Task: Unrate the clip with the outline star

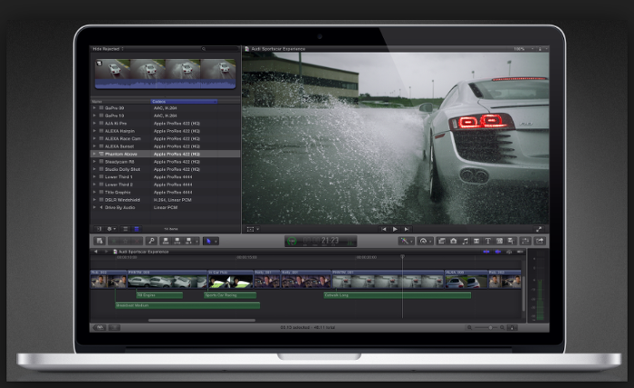Action: [125, 241]
